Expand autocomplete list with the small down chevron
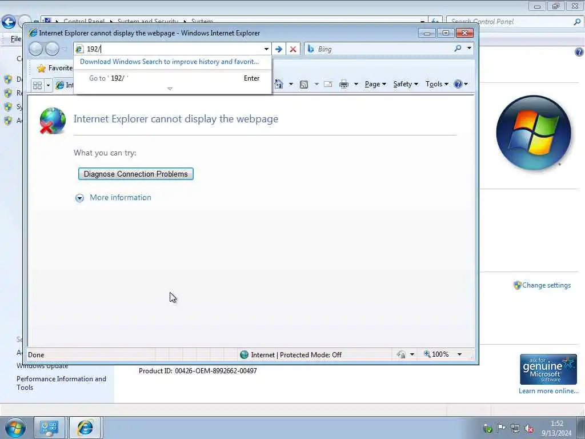Screen dimensions: 585x439 click(x=170, y=89)
